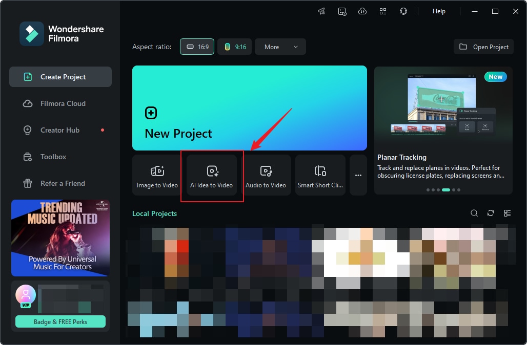The image size is (527, 345).
Task: Open the Toolbox section
Action: (60, 157)
